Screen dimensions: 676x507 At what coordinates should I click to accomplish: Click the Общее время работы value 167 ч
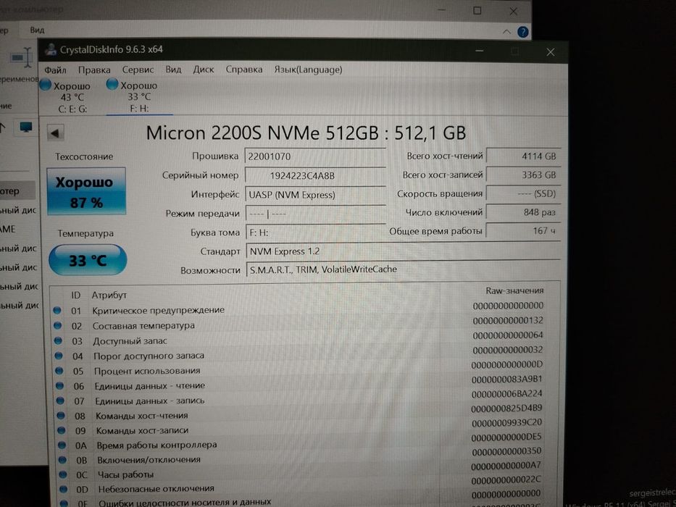(x=523, y=230)
